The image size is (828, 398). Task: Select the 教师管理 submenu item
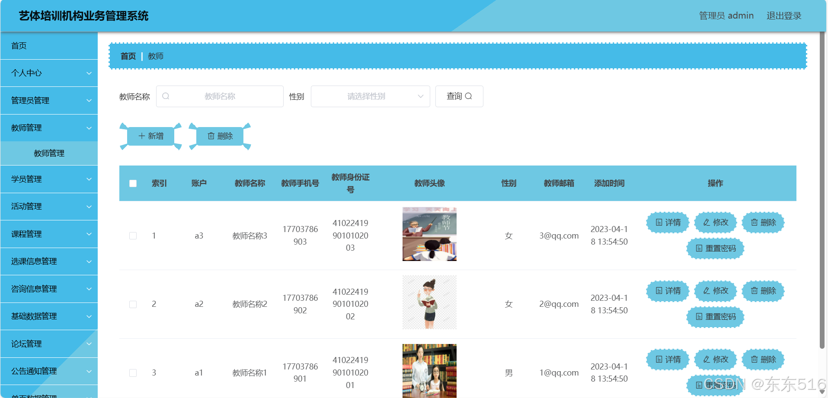[49, 153]
